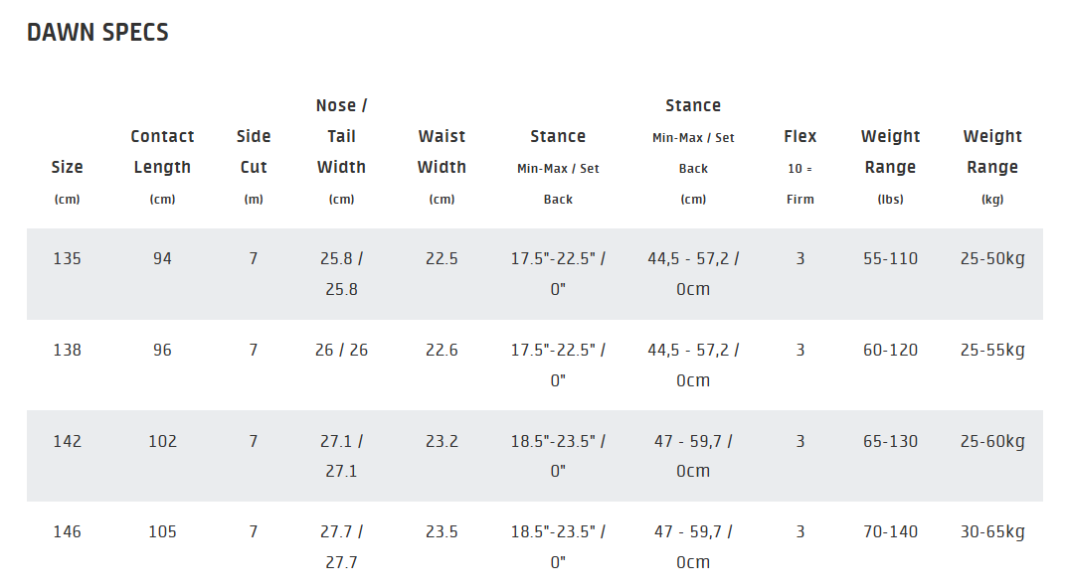
Task: Click the 26 / 26 nose/tail width cell
Action: 341,351
